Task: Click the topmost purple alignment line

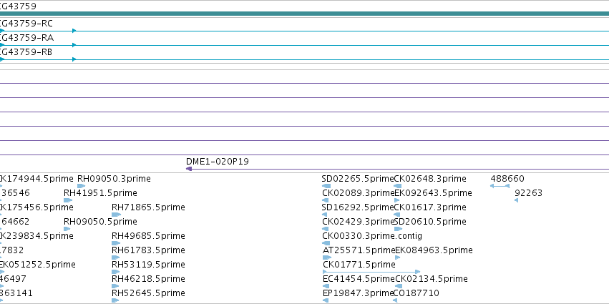Action: pos(305,83)
